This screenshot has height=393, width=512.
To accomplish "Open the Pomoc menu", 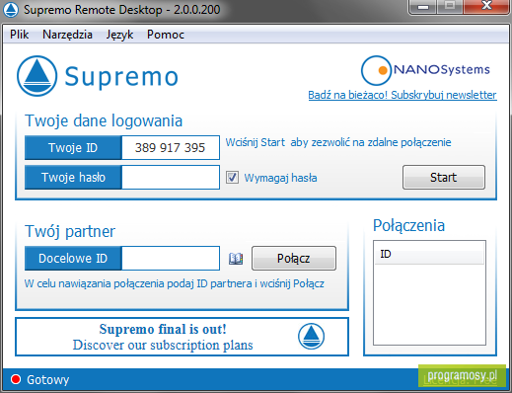I will [166, 35].
